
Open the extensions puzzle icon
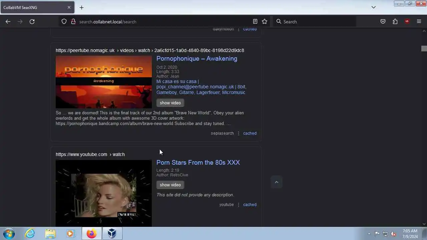[x=395, y=22]
